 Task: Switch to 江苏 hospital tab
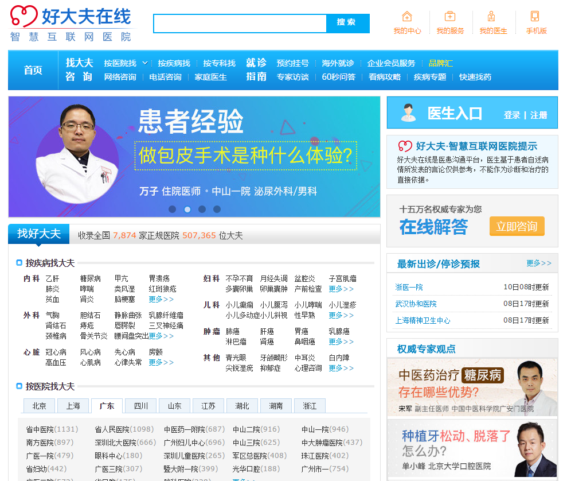tap(208, 406)
